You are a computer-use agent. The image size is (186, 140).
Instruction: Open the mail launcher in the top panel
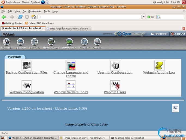click(x=47, y=2)
